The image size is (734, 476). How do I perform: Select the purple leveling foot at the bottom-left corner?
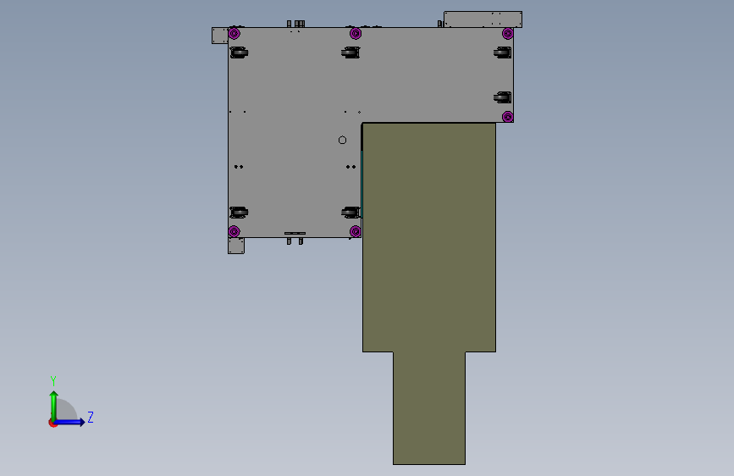[234, 231]
